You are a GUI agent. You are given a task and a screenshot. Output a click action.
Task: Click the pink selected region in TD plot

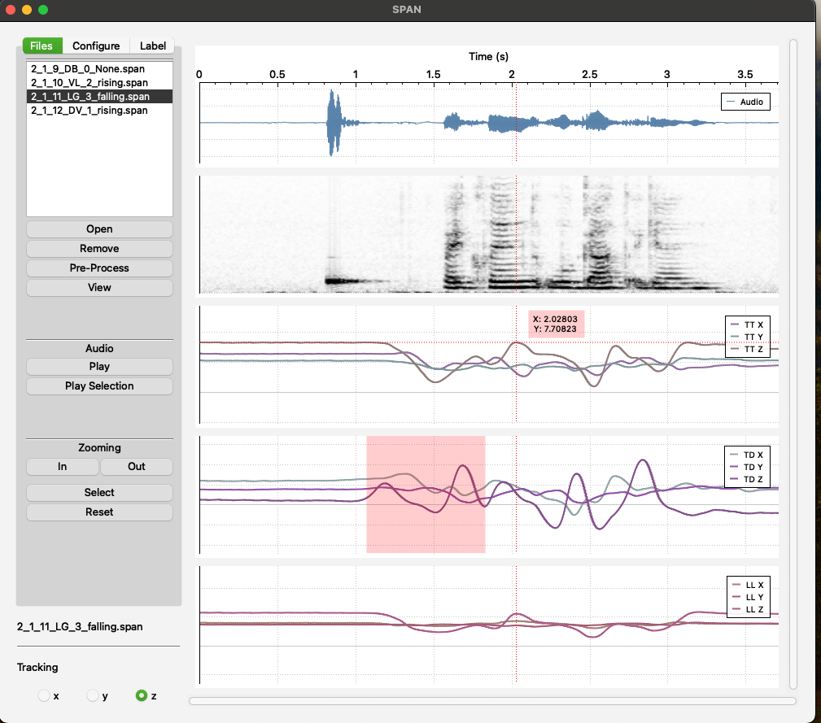pos(426,494)
